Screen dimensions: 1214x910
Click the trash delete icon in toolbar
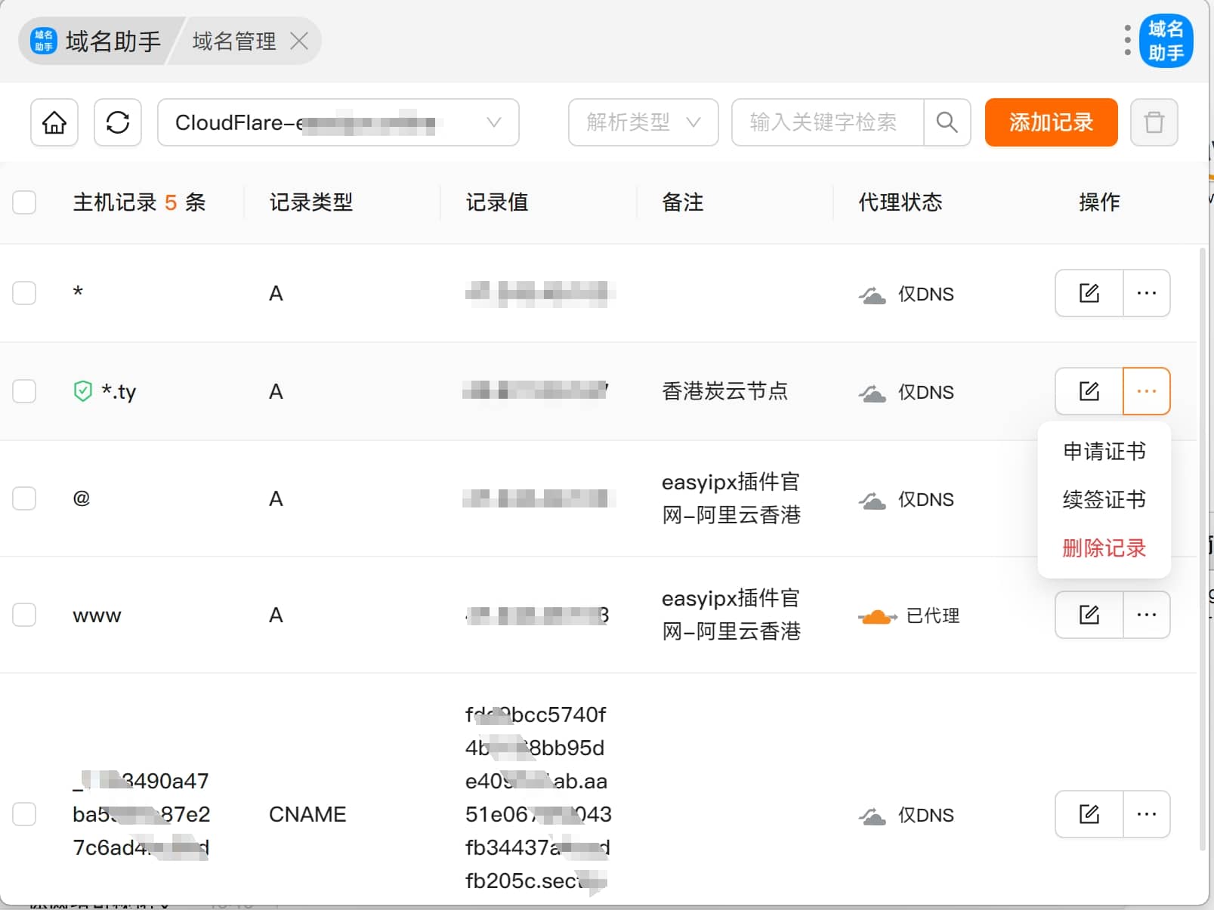pyautogui.click(x=1154, y=122)
